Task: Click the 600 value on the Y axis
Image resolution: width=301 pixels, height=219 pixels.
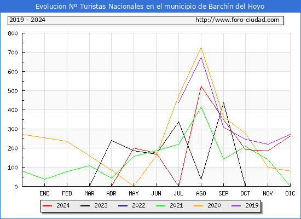Action: point(13,72)
